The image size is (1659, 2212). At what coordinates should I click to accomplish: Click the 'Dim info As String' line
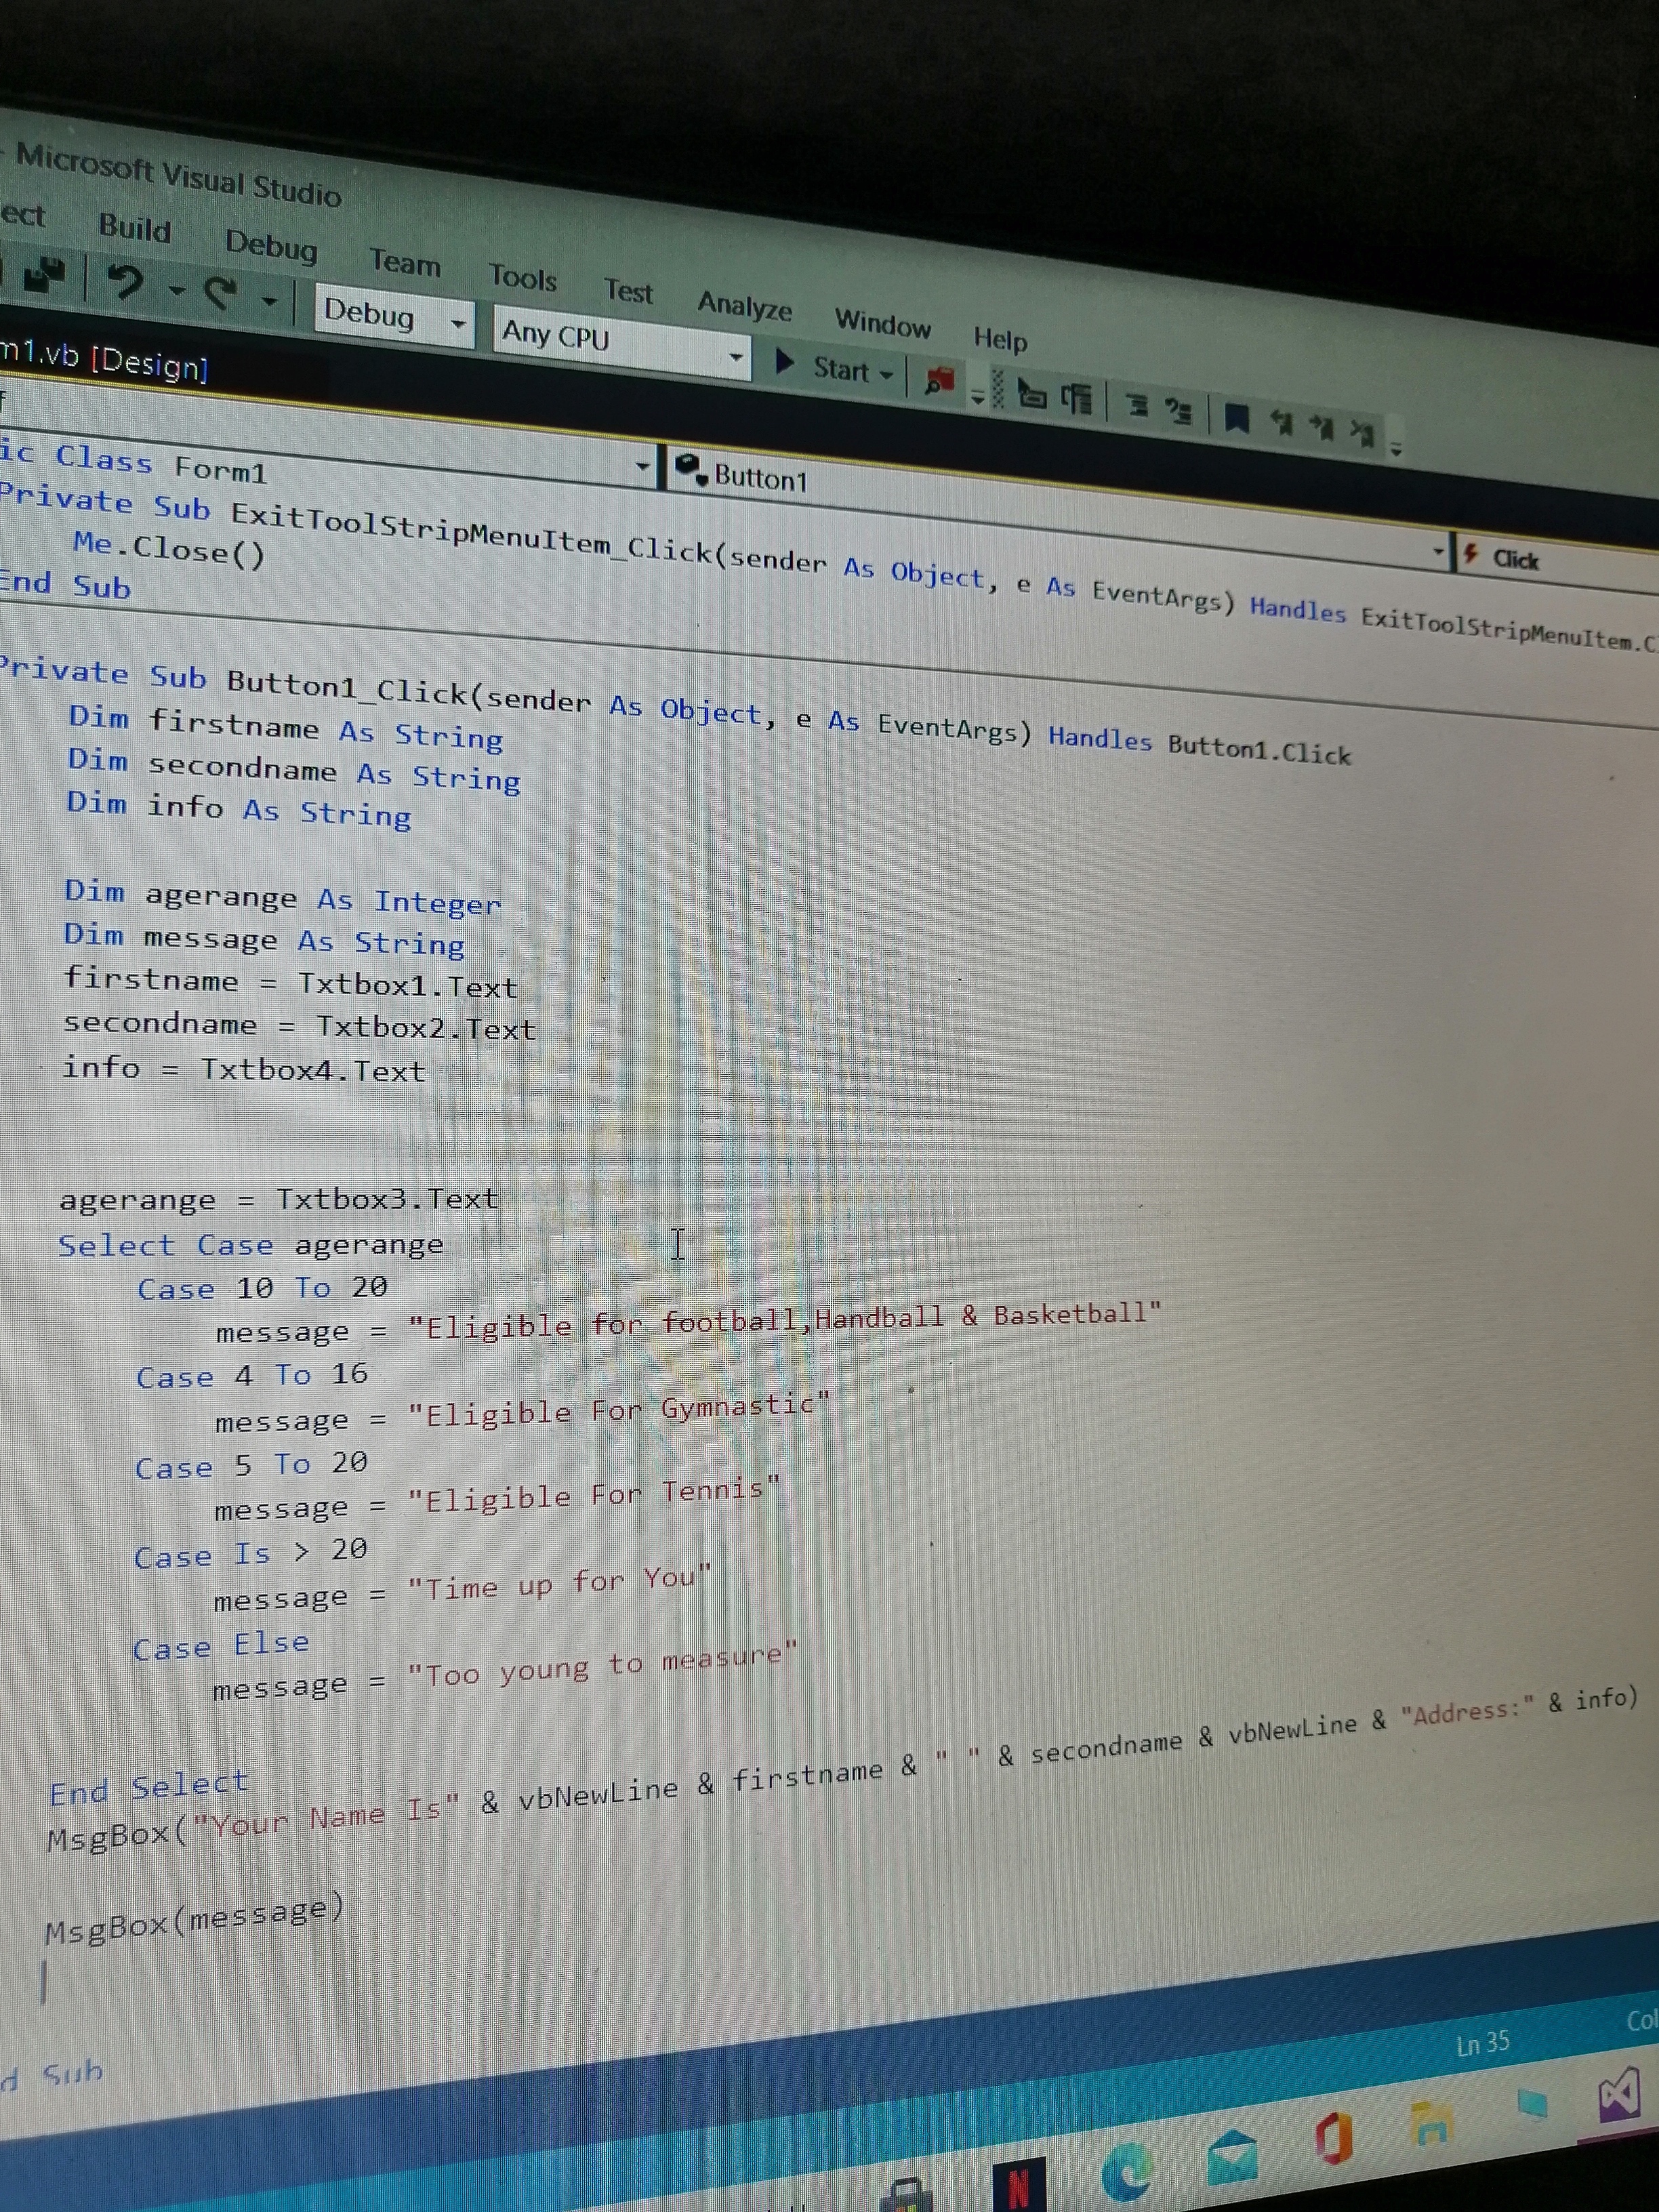click(239, 809)
